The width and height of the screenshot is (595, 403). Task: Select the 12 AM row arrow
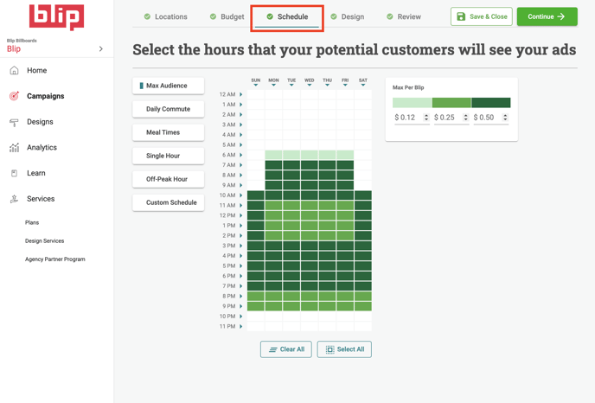[241, 94]
